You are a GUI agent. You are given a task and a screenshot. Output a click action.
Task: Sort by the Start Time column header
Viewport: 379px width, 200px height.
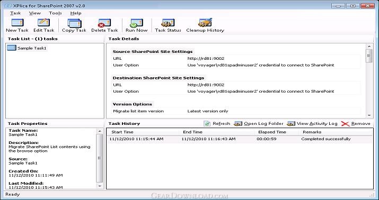(143, 132)
